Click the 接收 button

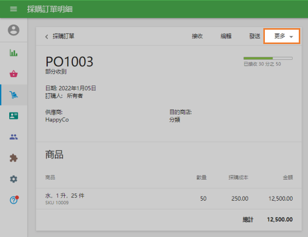tap(197, 36)
